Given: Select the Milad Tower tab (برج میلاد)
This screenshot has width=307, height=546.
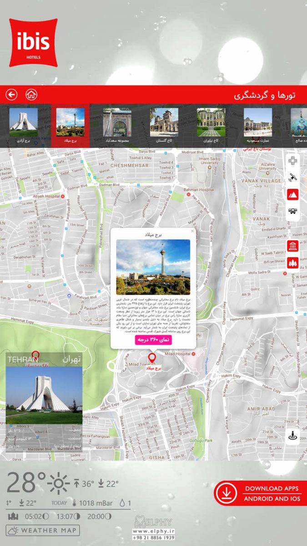Looking at the screenshot, I should point(70,125).
